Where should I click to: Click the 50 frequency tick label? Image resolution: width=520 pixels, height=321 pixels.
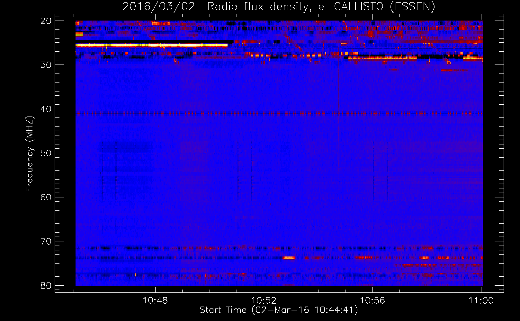pos(46,153)
